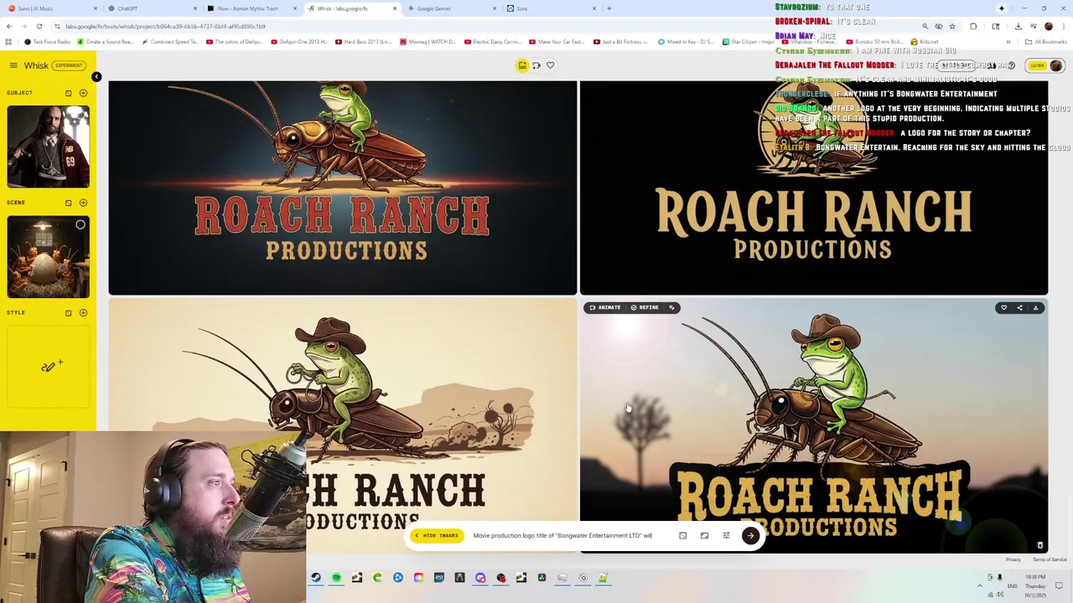
Task: Open the red-text Roach Ranch image
Action: (x=342, y=188)
